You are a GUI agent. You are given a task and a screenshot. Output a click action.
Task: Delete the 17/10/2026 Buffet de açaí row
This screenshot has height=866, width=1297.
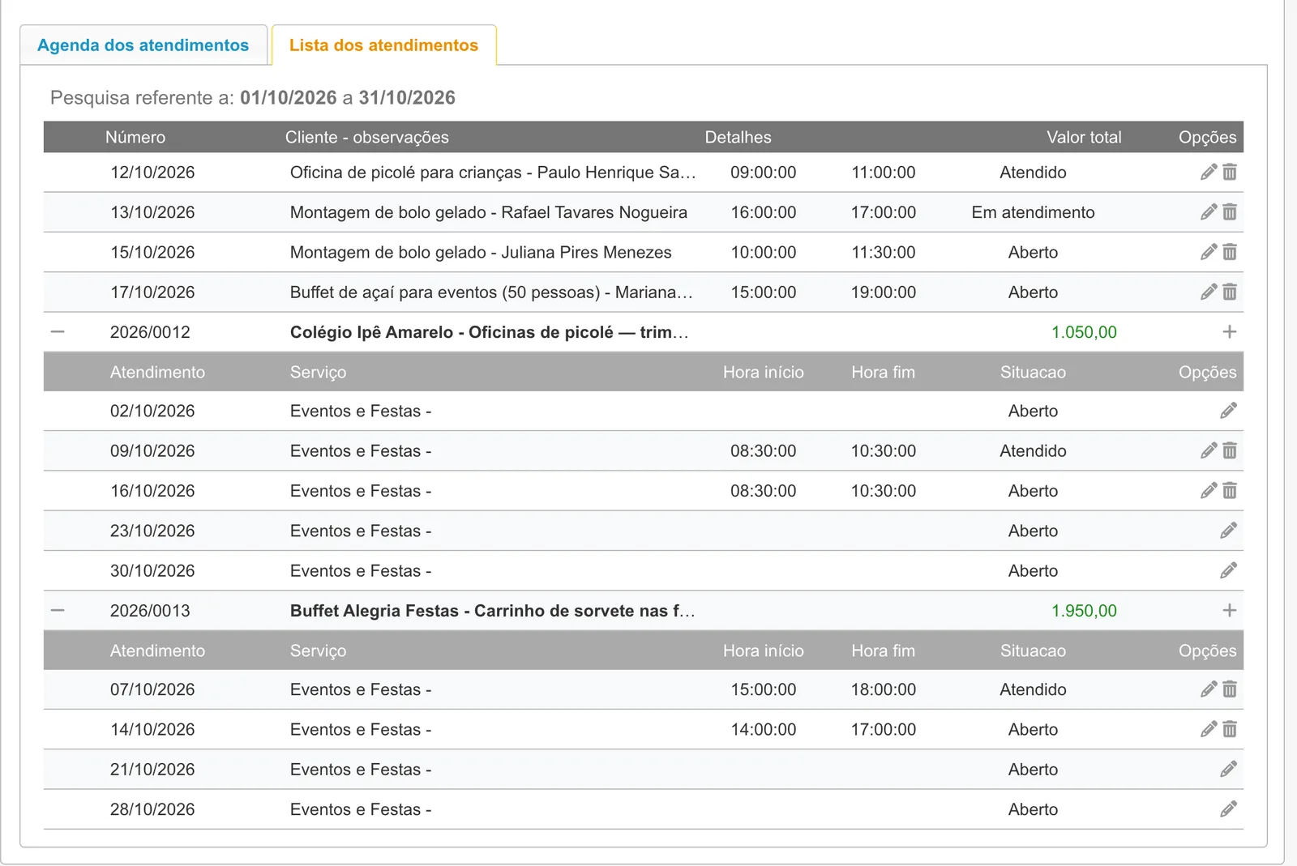pos(1230,292)
